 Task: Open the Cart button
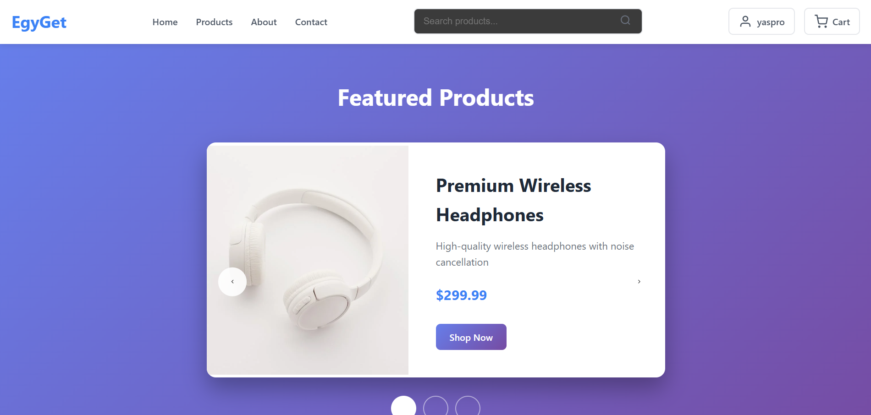[x=832, y=22]
